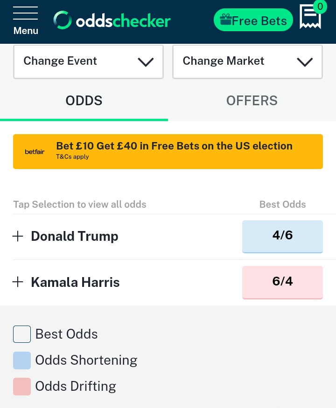Click the Free Bets button
Image resolution: width=336 pixels, height=408 pixels.
pos(253,20)
